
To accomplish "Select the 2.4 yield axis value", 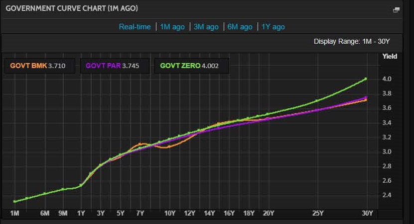I will pos(387,195).
